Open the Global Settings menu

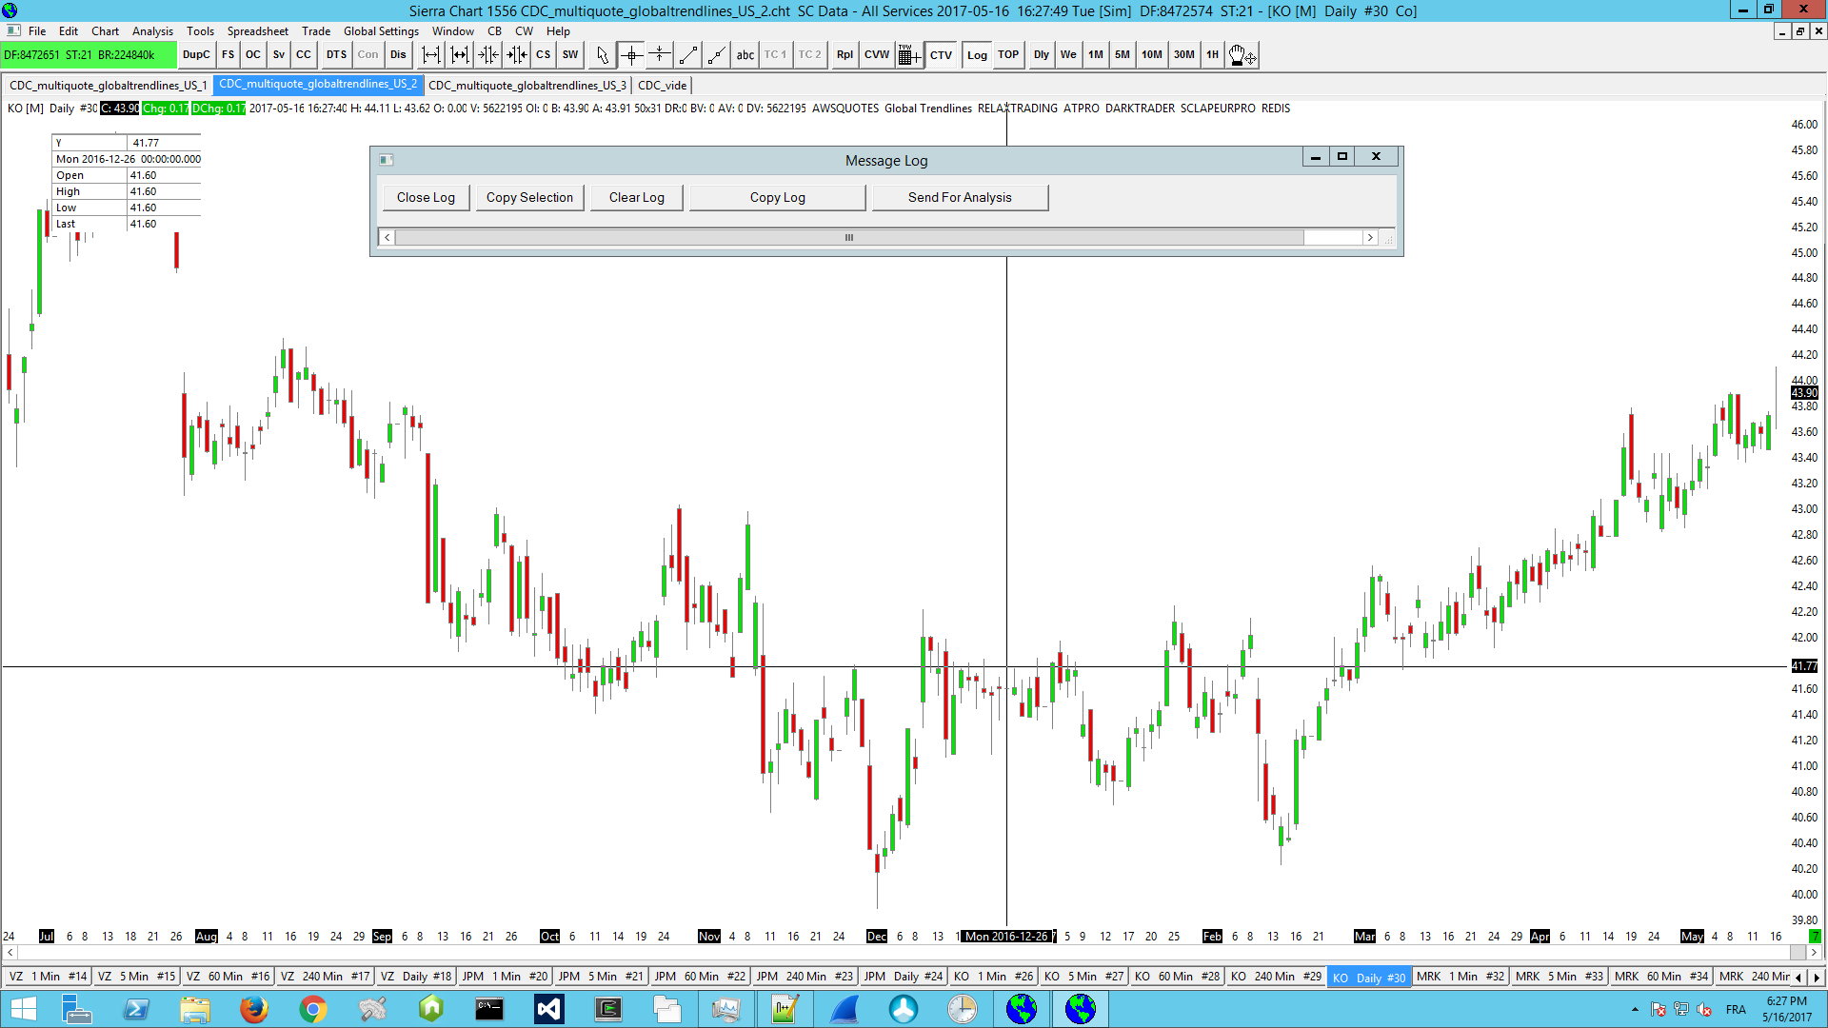click(x=381, y=31)
